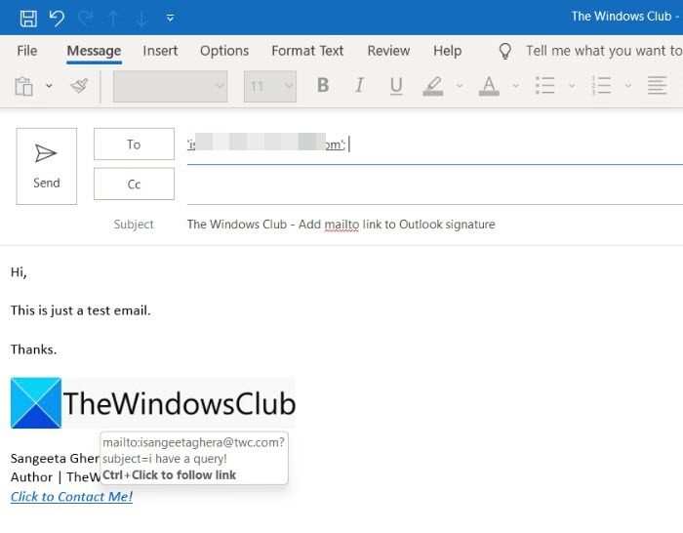This screenshot has width=683, height=533.
Task: Click the greyed-out Redo icon
Action: pyautogui.click(x=86, y=19)
